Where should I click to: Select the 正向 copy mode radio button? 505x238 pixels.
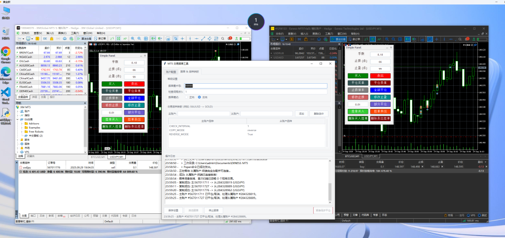tap(187, 98)
